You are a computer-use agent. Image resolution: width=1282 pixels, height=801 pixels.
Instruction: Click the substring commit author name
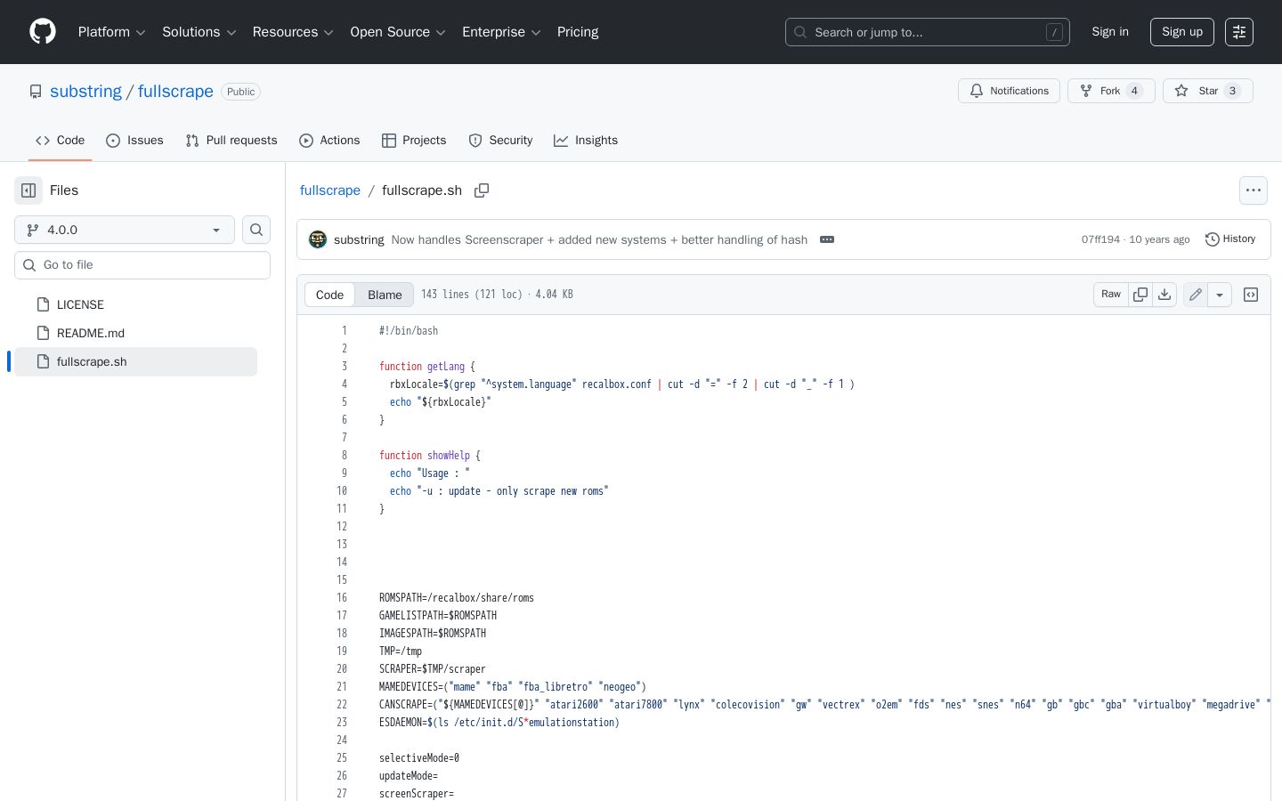point(359,239)
